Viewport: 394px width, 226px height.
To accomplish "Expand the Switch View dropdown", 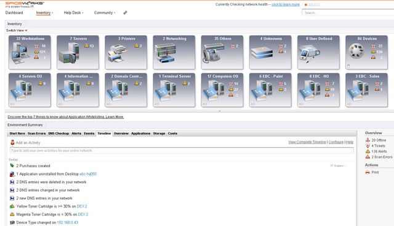I will click(x=17, y=30).
